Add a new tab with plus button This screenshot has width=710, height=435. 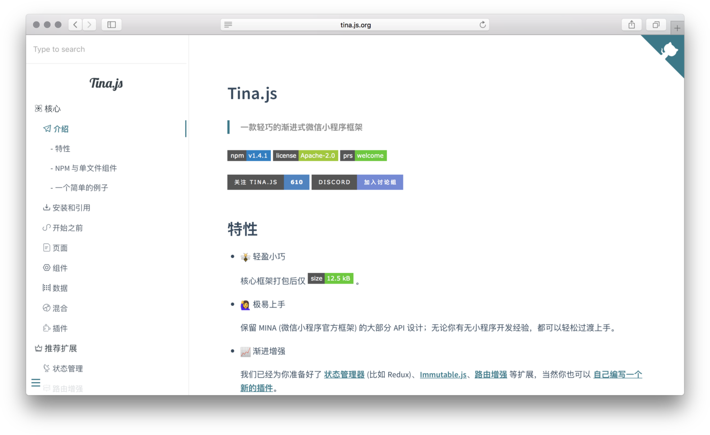click(677, 28)
